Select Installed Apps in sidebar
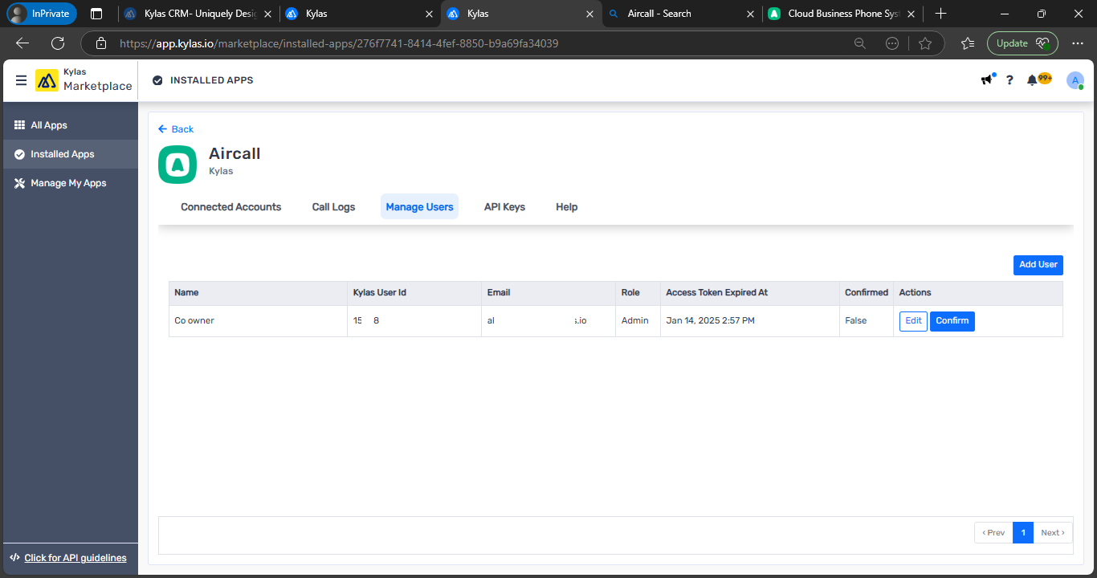Image resolution: width=1097 pixels, height=578 pixels. [71, 154]
